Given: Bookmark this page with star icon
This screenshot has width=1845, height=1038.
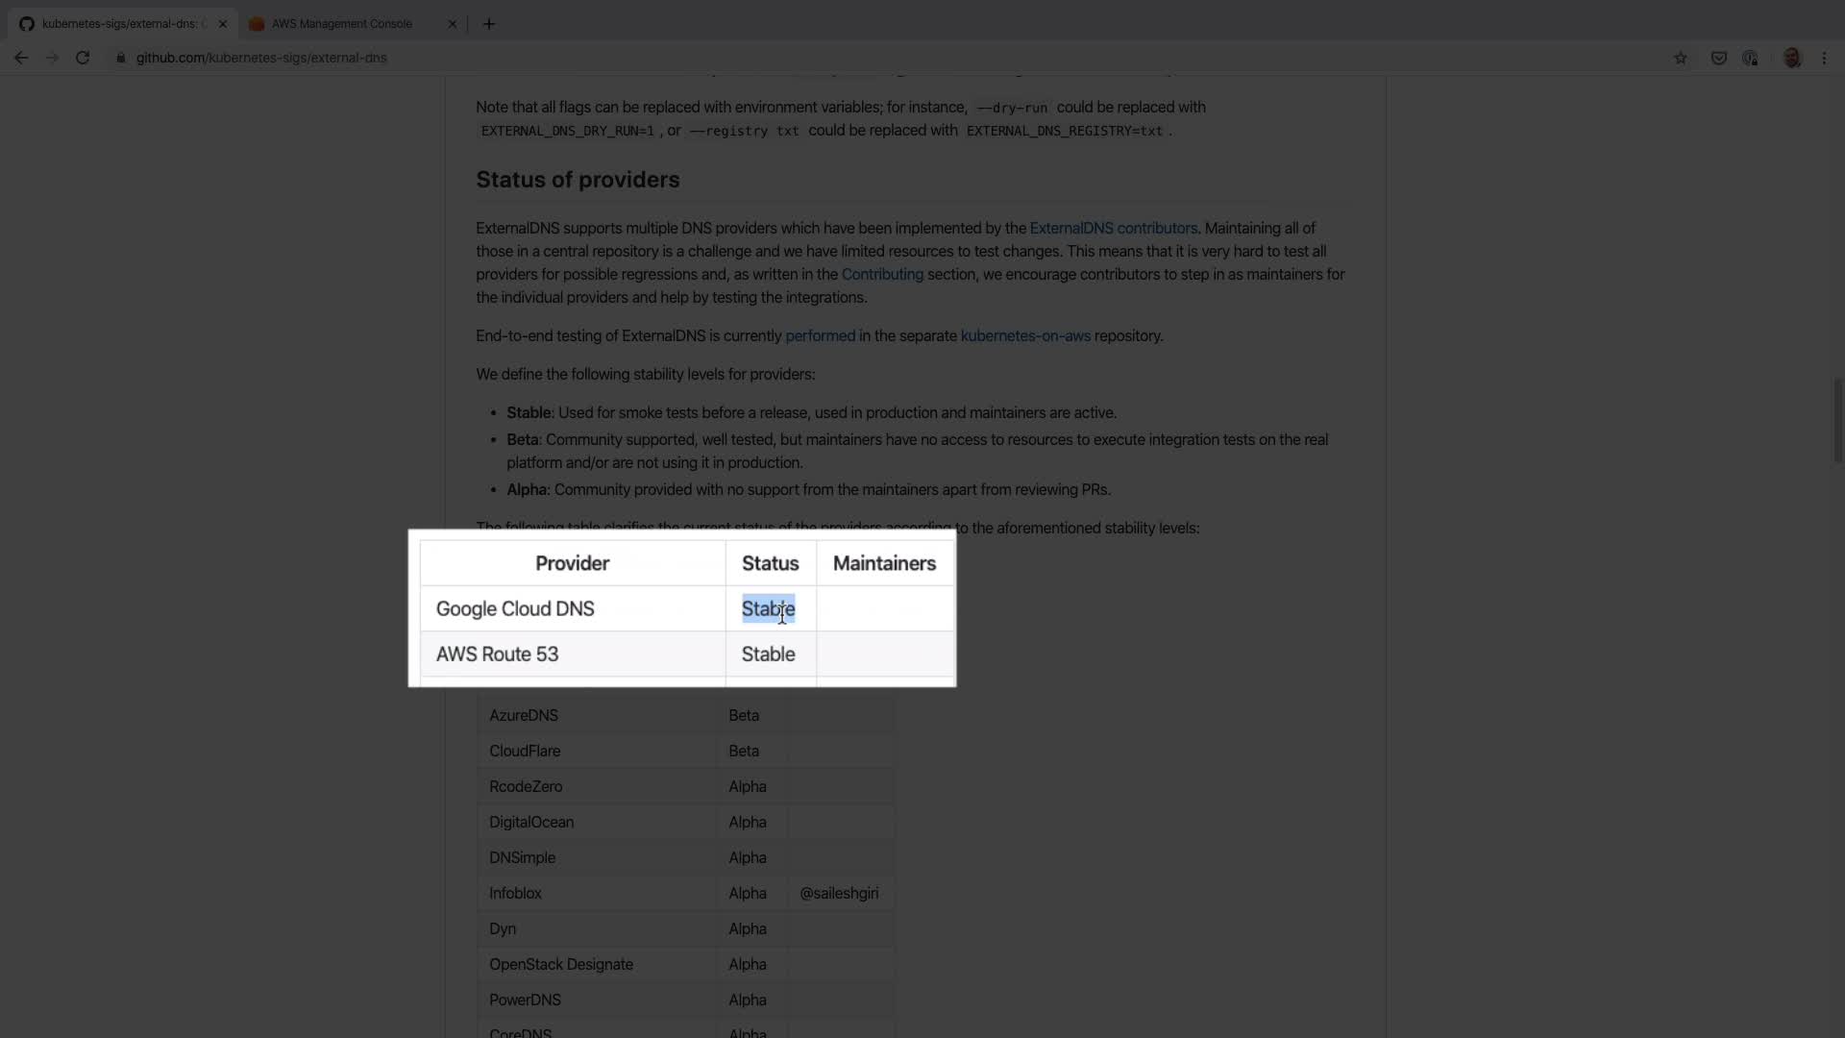Looking at the screenshot, I should coord(1680,58).
